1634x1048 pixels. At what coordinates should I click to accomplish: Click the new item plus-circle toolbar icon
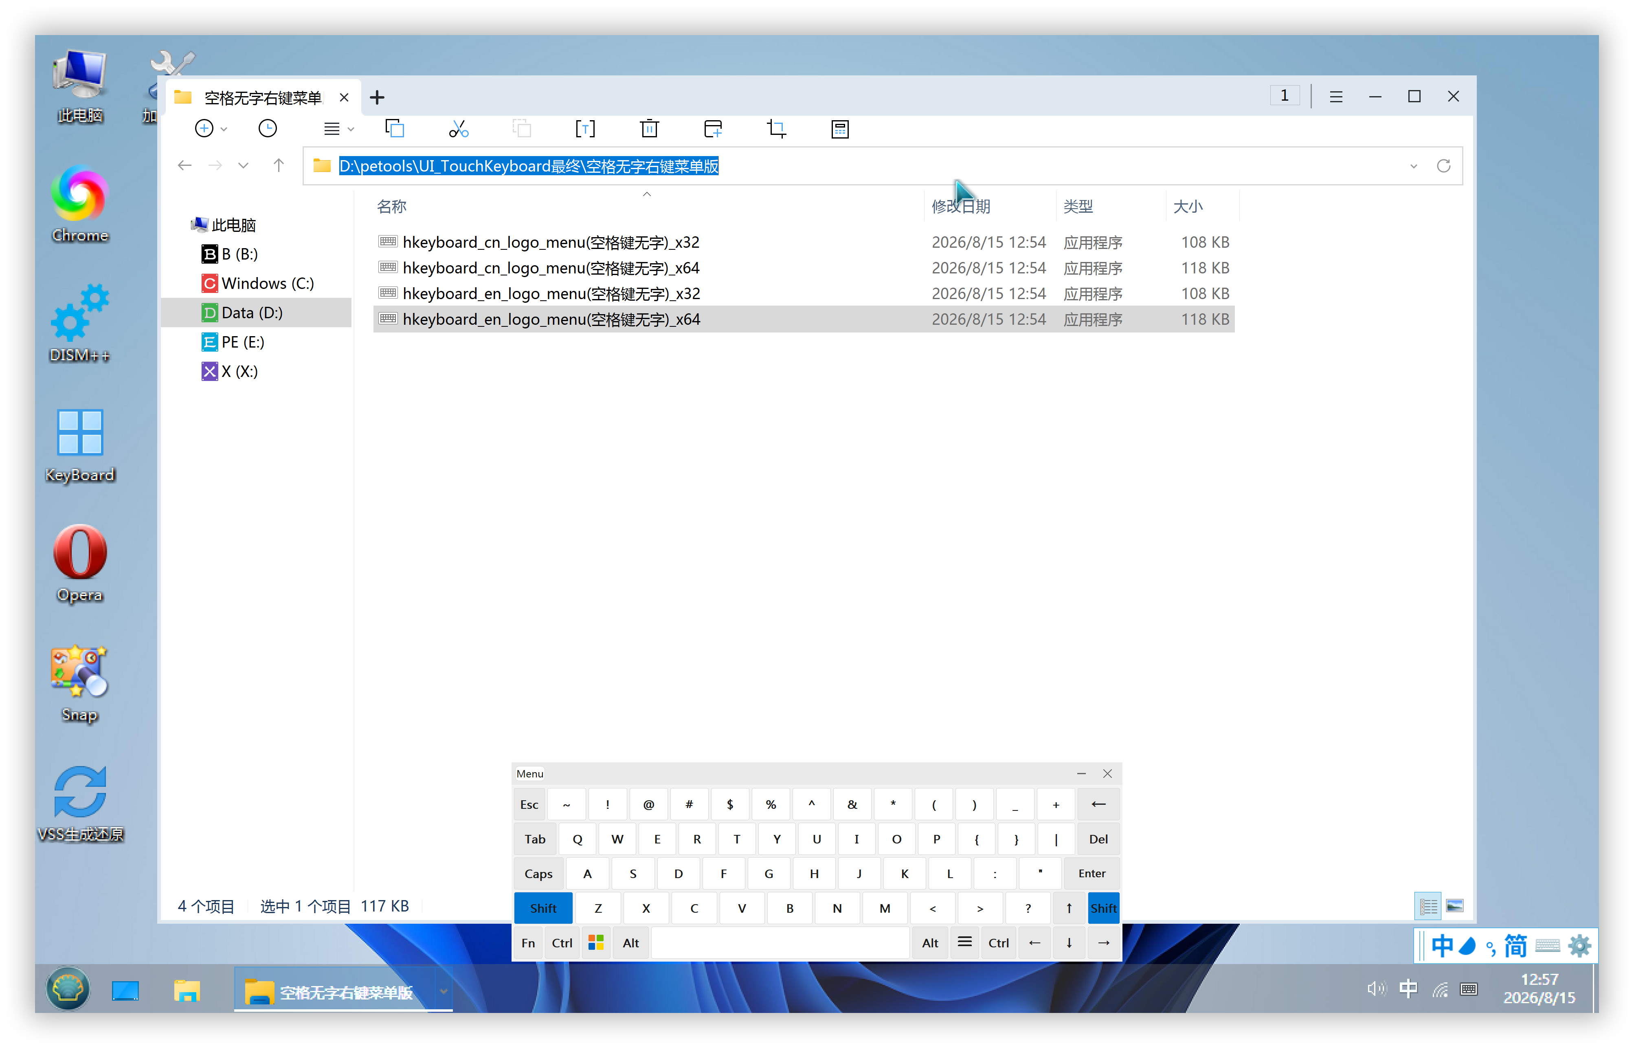tap(203, 129)
